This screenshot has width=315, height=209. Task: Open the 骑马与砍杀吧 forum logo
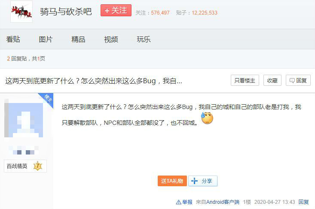[x=21, y=12]
